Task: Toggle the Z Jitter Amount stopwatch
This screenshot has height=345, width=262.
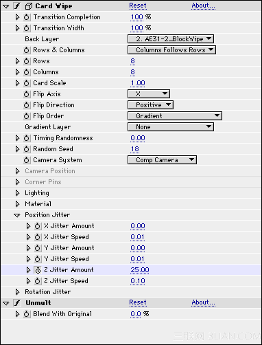Action: 38,270
